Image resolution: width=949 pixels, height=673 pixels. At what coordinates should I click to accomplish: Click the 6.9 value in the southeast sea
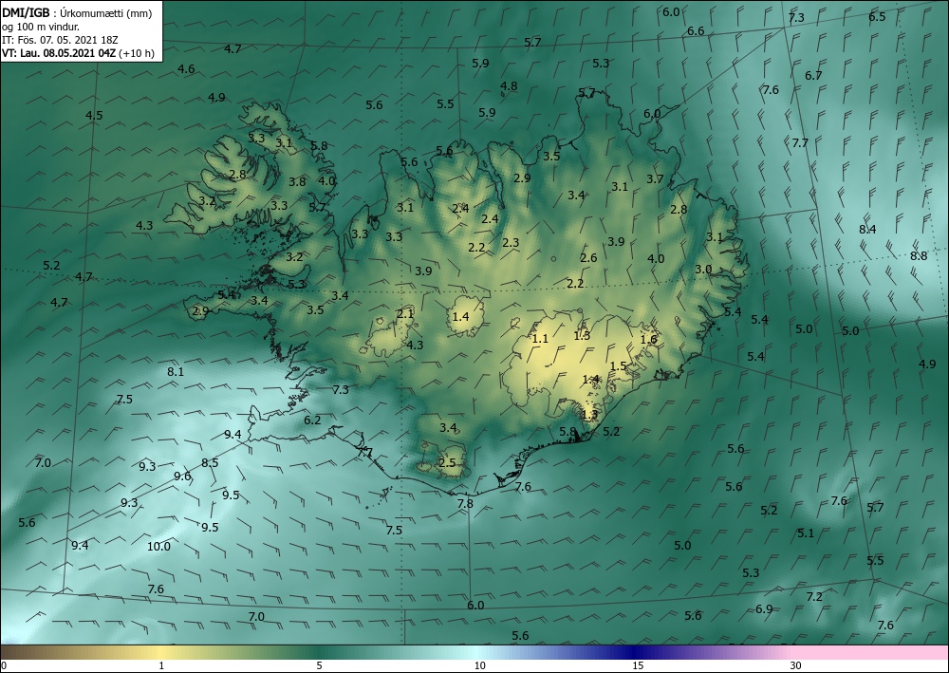tap(764, 608)
